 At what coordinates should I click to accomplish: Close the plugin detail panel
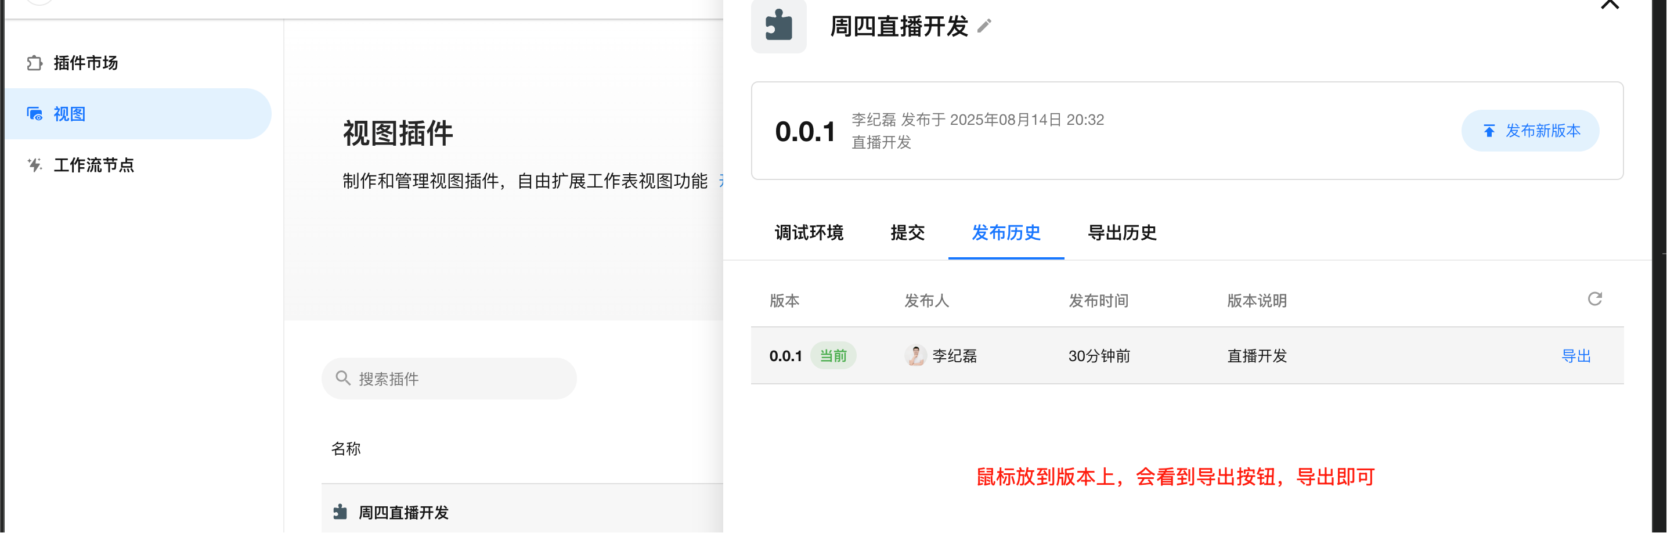pos(1610,5)
